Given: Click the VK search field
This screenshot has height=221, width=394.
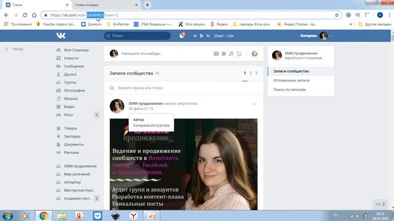Looking at the screenshot, I should (x=137, y=36).
